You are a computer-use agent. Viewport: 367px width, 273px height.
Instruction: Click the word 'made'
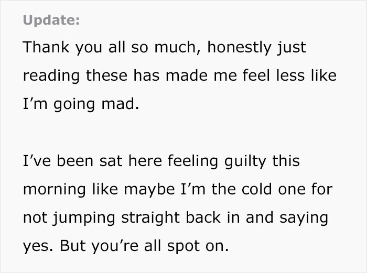[187, 75]
